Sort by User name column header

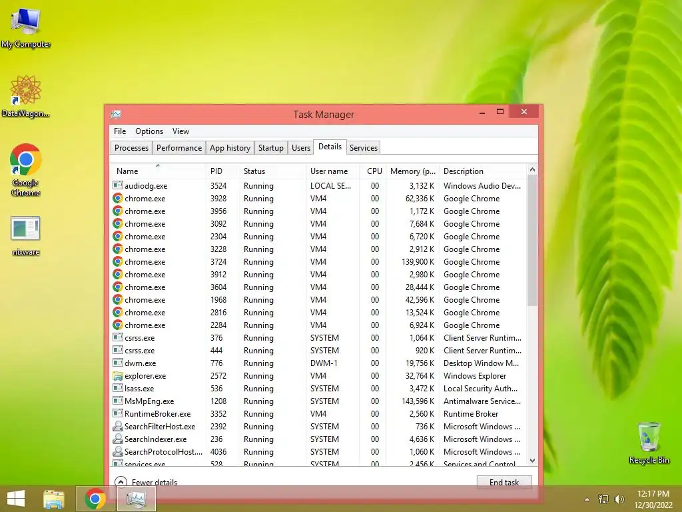(x=333, y=171)
